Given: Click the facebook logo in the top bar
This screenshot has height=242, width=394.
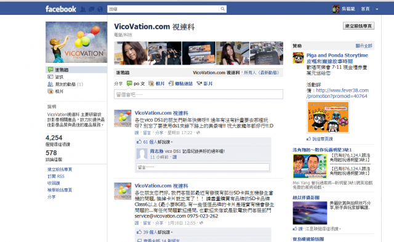Looking at the screenshot, I should [x=60, y=9].
